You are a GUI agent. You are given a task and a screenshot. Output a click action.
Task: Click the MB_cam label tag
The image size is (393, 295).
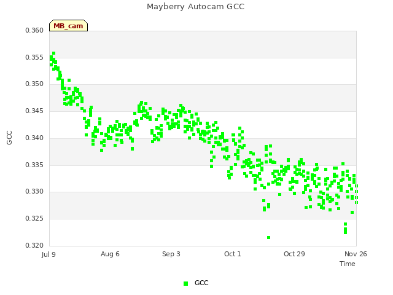pyautogui.click(x=68, y=26)
